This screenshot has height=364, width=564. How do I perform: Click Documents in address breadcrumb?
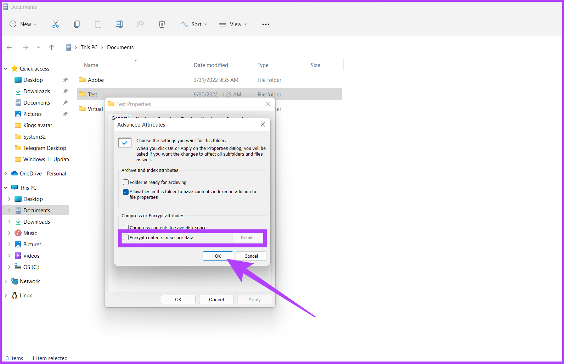(x=120, y=47)
